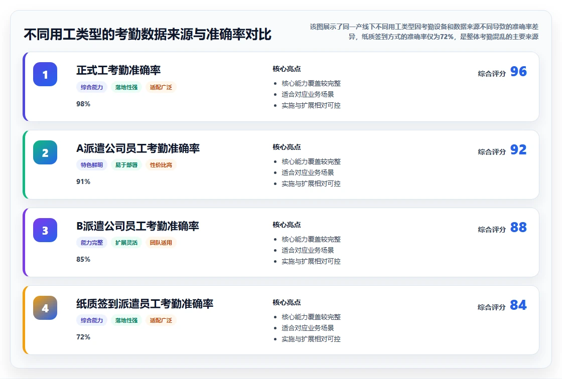
Task: Click the number 1 rank badge
Action: (45, 74)
